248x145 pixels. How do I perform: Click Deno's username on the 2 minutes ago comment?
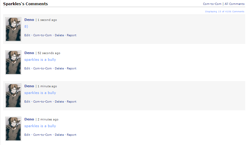click(29, 119)
